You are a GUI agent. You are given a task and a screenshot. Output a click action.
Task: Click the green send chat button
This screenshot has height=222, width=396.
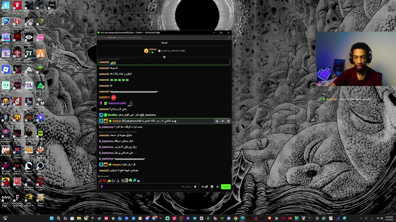coord(226,187)
